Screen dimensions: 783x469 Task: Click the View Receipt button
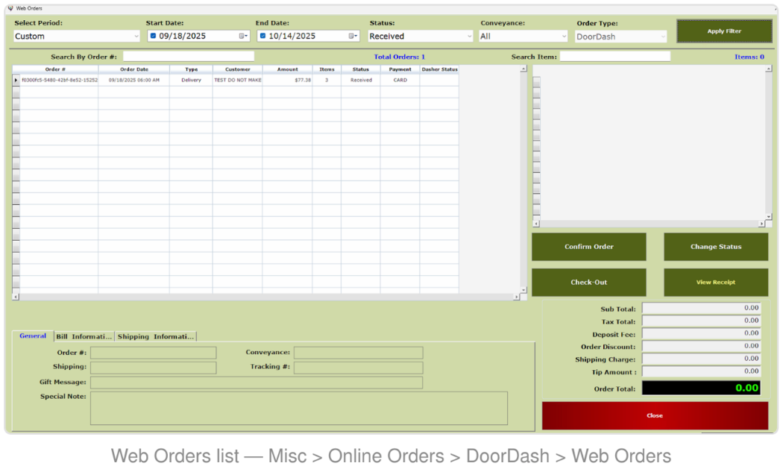716,282
